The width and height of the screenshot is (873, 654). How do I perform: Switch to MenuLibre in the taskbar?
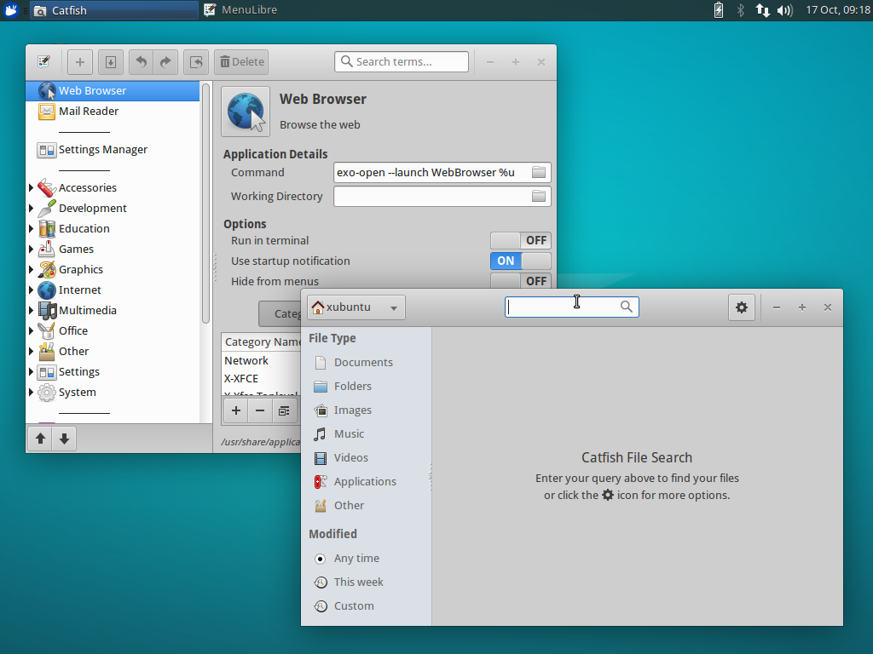(x=240, y=10)
